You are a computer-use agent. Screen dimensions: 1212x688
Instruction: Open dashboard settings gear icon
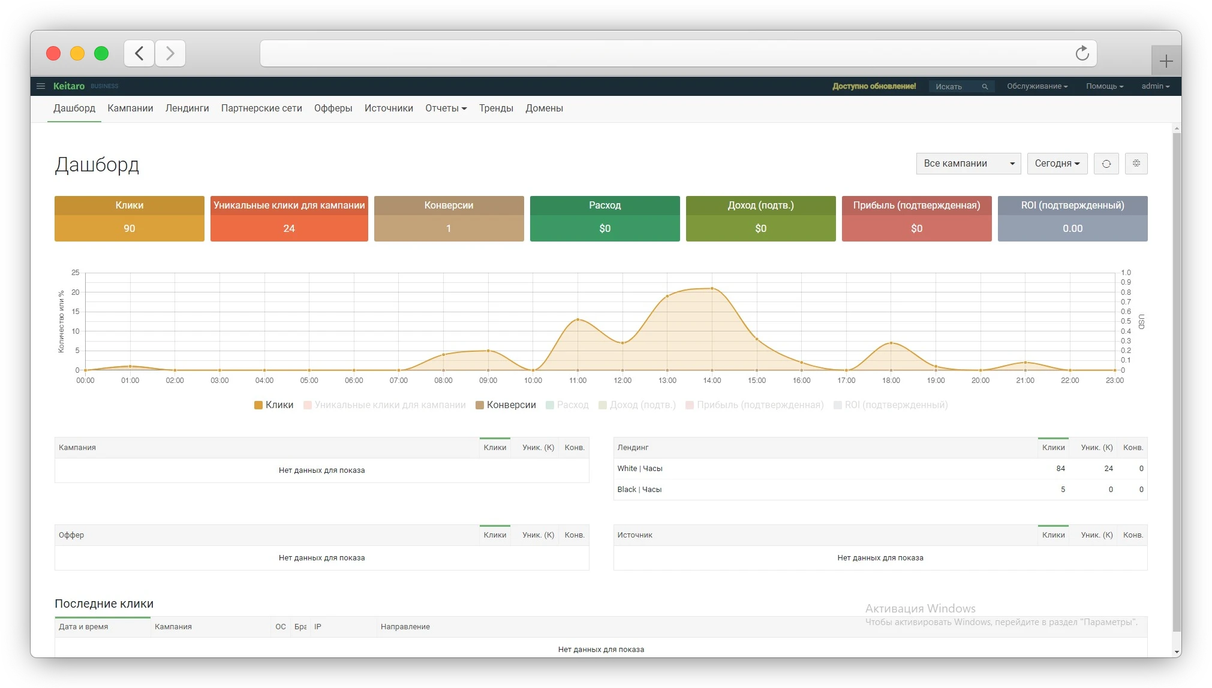pos(1136,164)
